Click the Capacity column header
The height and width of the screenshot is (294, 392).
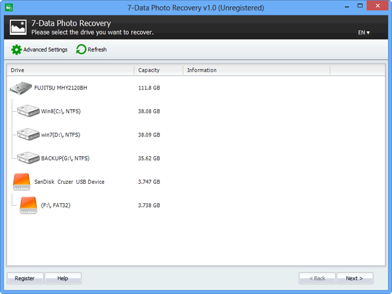158,70
